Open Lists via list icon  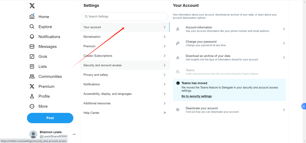pos(32,67)
